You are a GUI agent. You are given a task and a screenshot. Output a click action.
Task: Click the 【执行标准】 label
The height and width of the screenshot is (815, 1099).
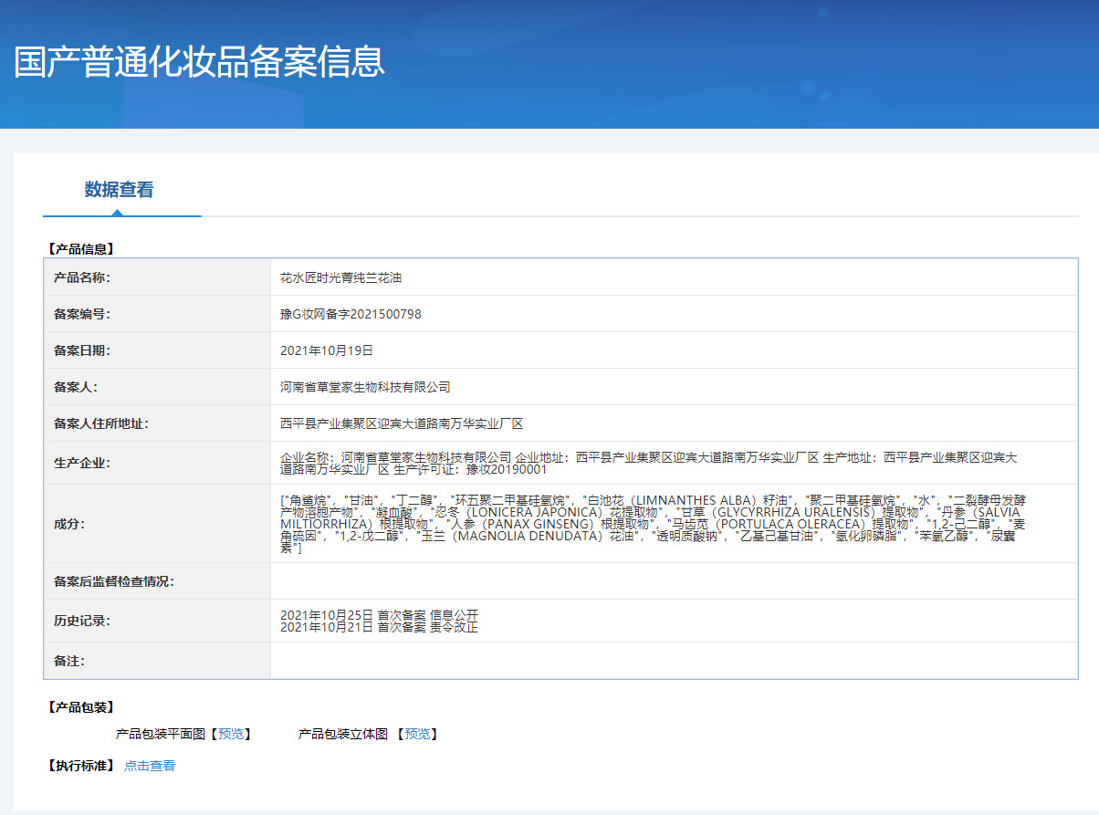tap(81, 766)
